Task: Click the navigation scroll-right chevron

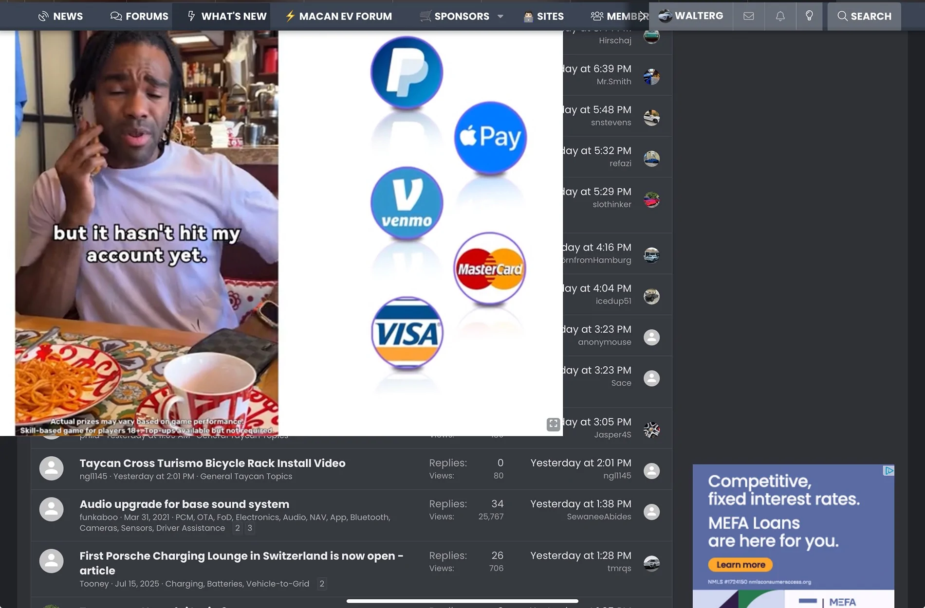Action: [x=643, y=16]
